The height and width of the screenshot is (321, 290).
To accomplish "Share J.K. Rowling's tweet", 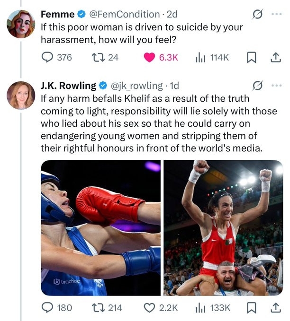I will pos(274,308).
